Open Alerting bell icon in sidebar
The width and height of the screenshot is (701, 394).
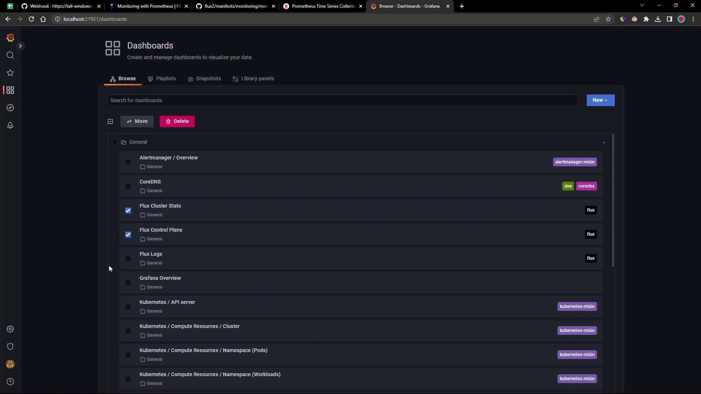[10, 125]
